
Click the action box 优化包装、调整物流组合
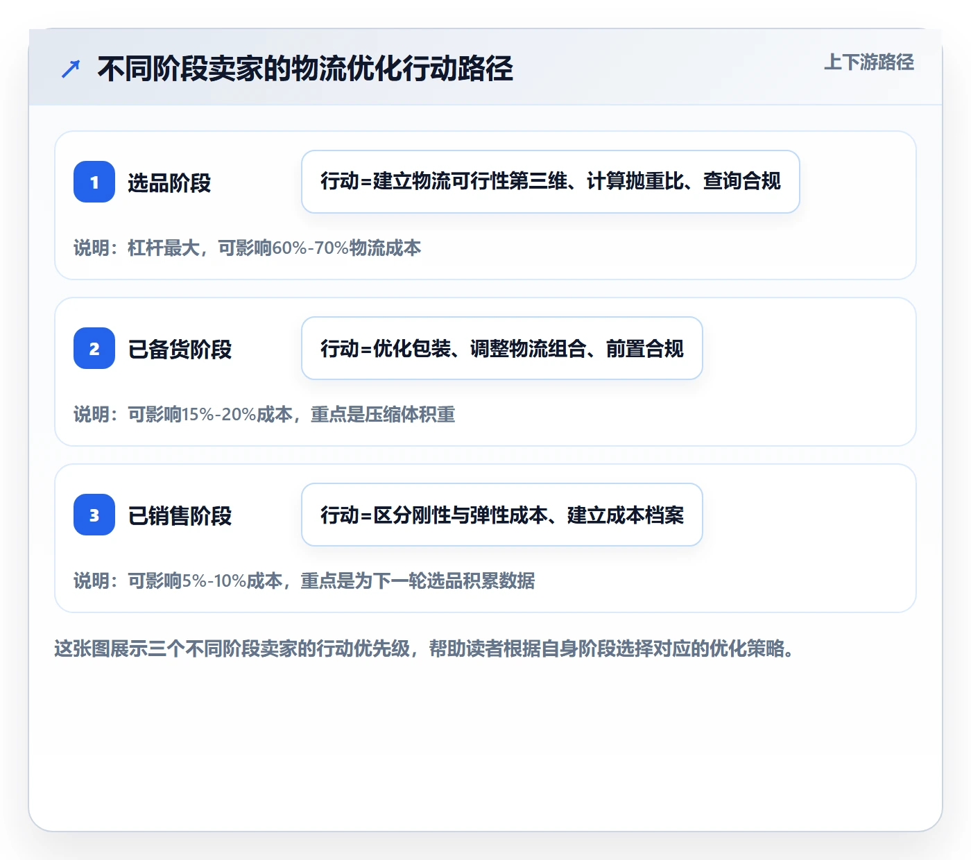click(x=502, y=348)
